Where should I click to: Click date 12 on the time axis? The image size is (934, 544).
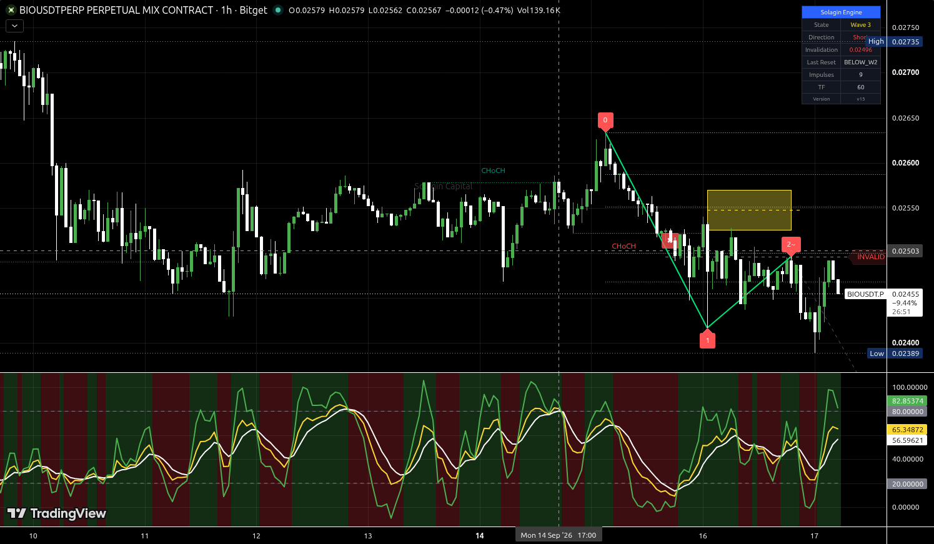pyautogui.click(x=256, y=536)
